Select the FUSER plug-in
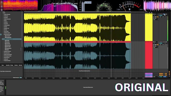171x96 pixels. (8, 41)
